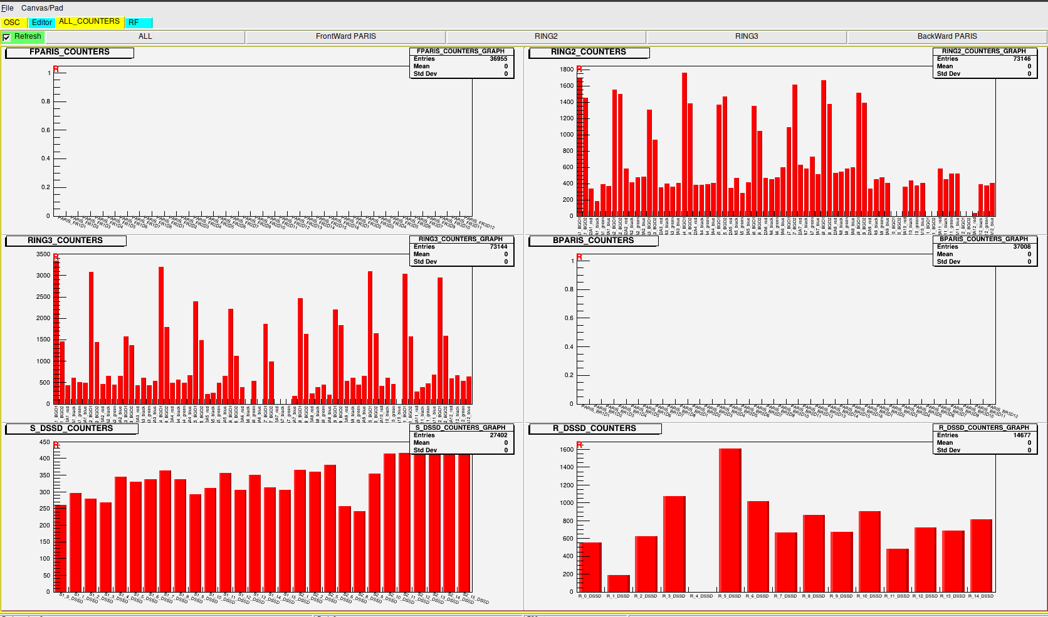
Task: Switch to the OSC tab
Action: pos(13,23)
